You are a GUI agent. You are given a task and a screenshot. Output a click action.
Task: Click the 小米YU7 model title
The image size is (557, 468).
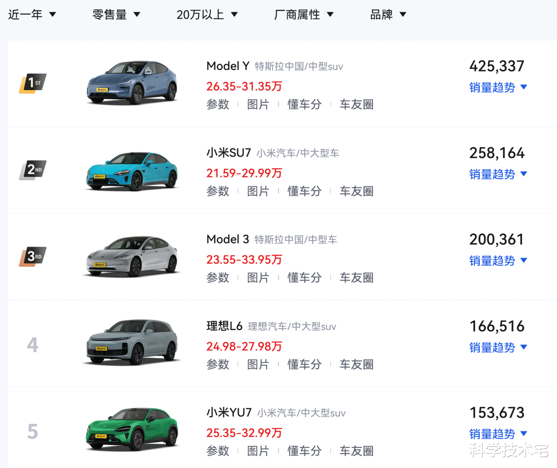pos(229,412)
